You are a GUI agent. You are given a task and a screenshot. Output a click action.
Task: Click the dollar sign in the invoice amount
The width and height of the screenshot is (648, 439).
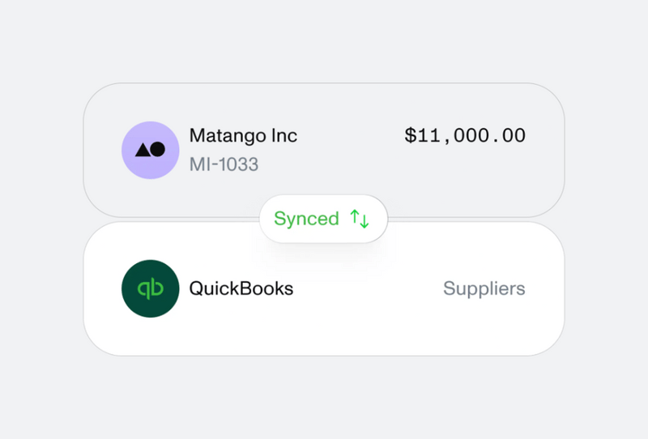tap(411, 136)
